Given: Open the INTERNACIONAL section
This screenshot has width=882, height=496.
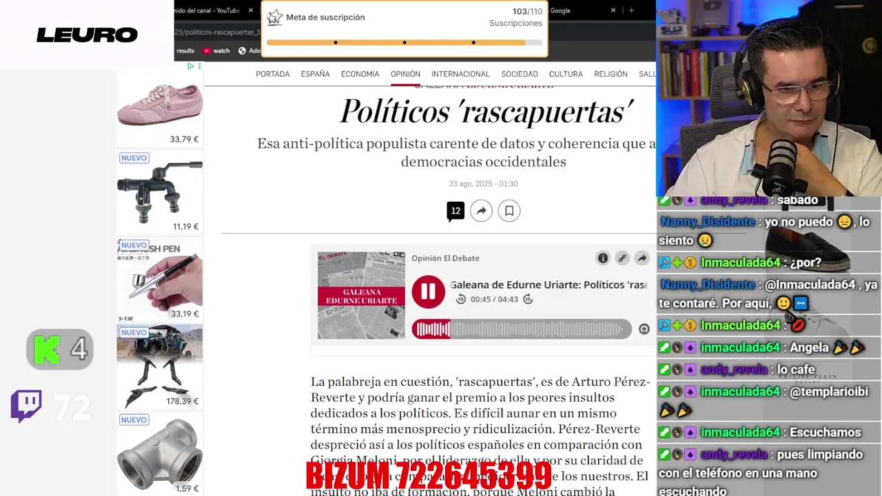Looking at the screenshot, I should coord(460,74).
